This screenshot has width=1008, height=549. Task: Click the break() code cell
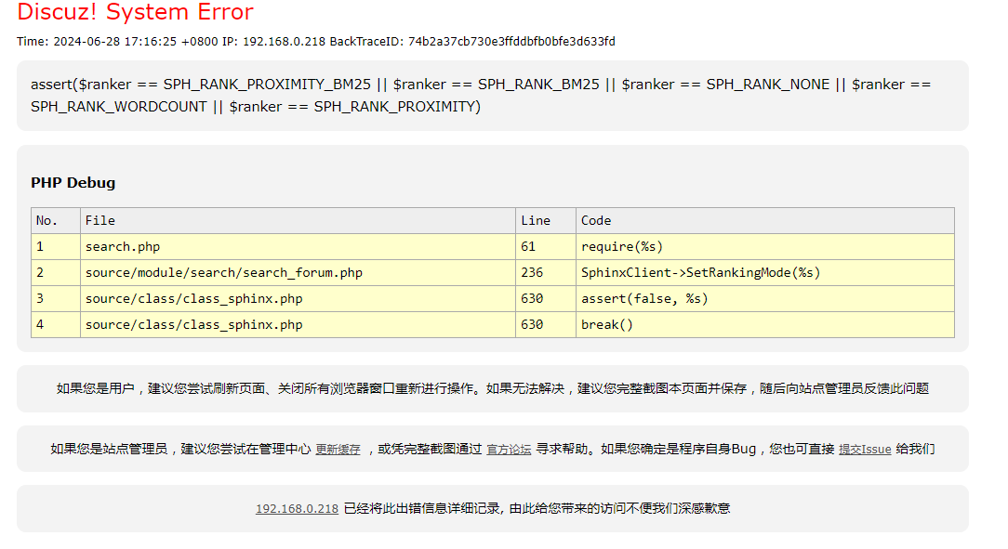tap(606, 324)
